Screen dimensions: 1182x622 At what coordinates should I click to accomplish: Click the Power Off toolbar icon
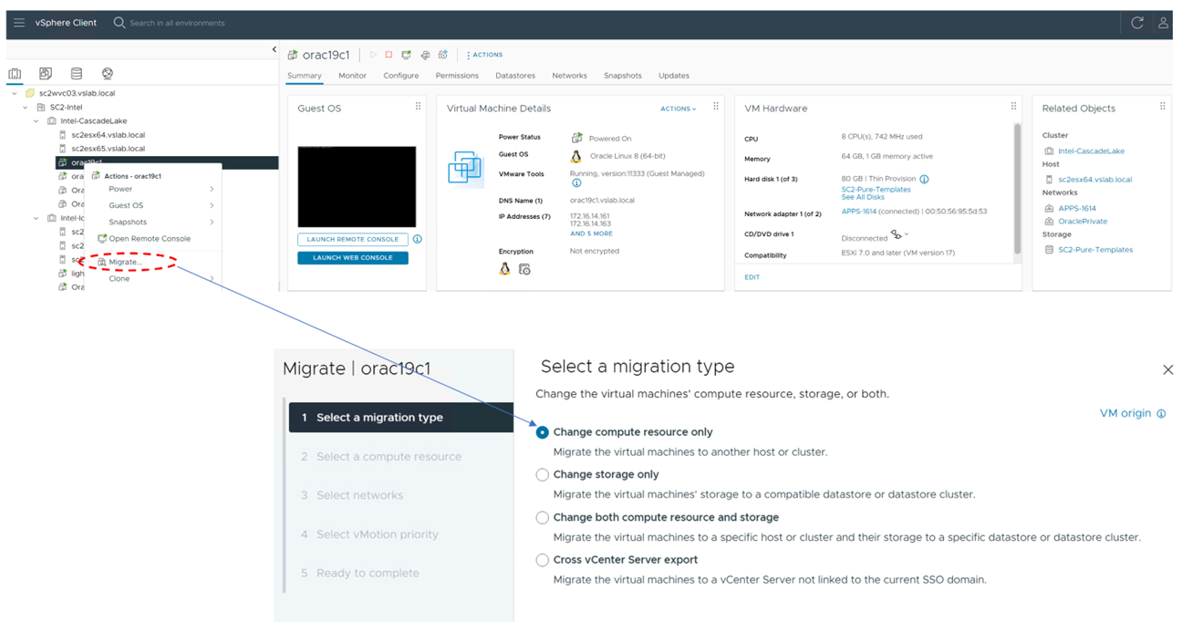click(x=389, y=55)
